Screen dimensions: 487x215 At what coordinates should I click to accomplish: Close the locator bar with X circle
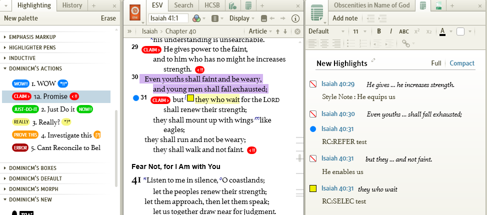[297, 31]
